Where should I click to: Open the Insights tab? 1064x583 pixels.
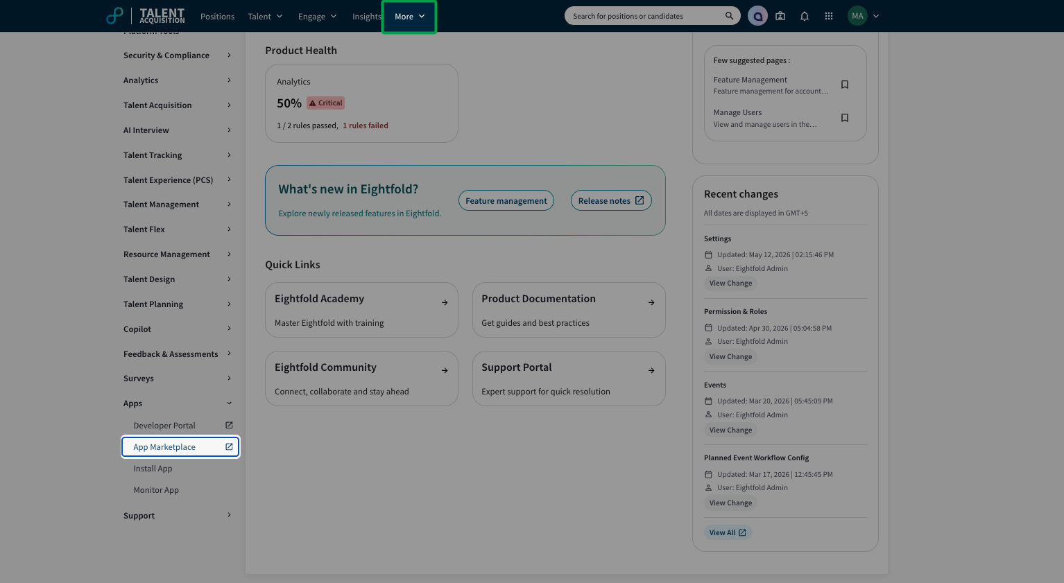pos(366,17)
